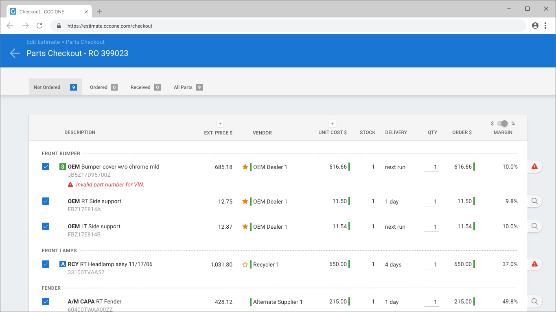Expand the plus above Unit Cost column
This screenshot has height=312, width=556.
332,123
